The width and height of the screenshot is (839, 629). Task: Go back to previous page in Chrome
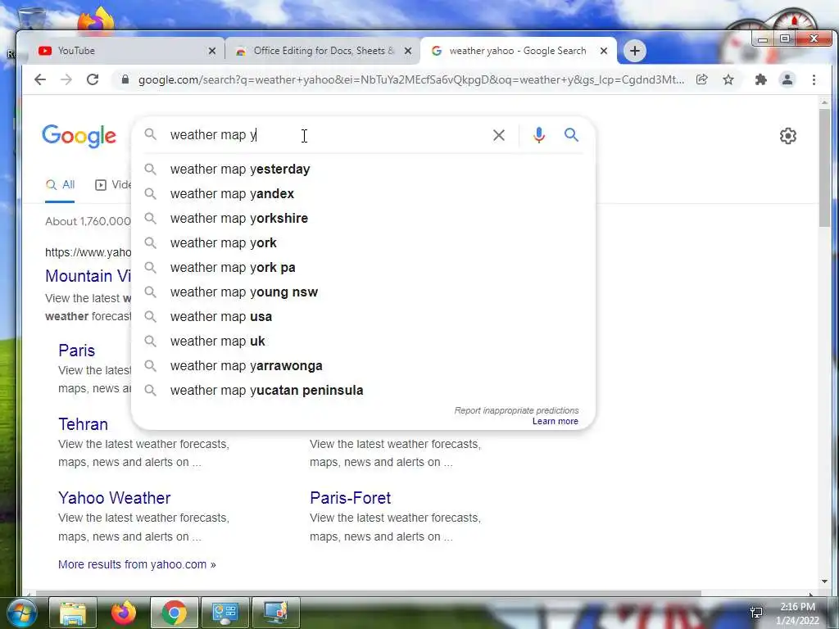[40, 79]
